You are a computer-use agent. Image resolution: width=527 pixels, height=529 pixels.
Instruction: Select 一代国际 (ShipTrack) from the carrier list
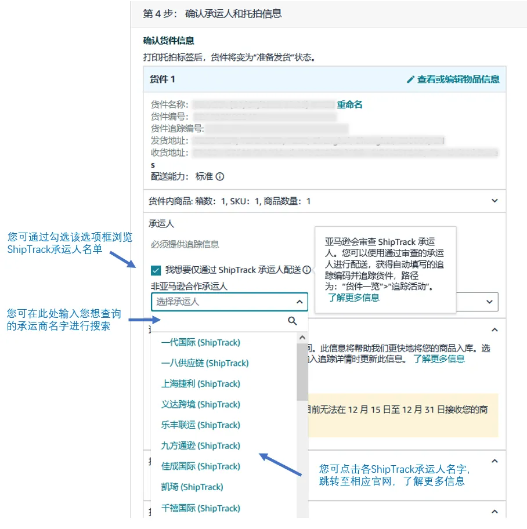click(x=200, y=342)
